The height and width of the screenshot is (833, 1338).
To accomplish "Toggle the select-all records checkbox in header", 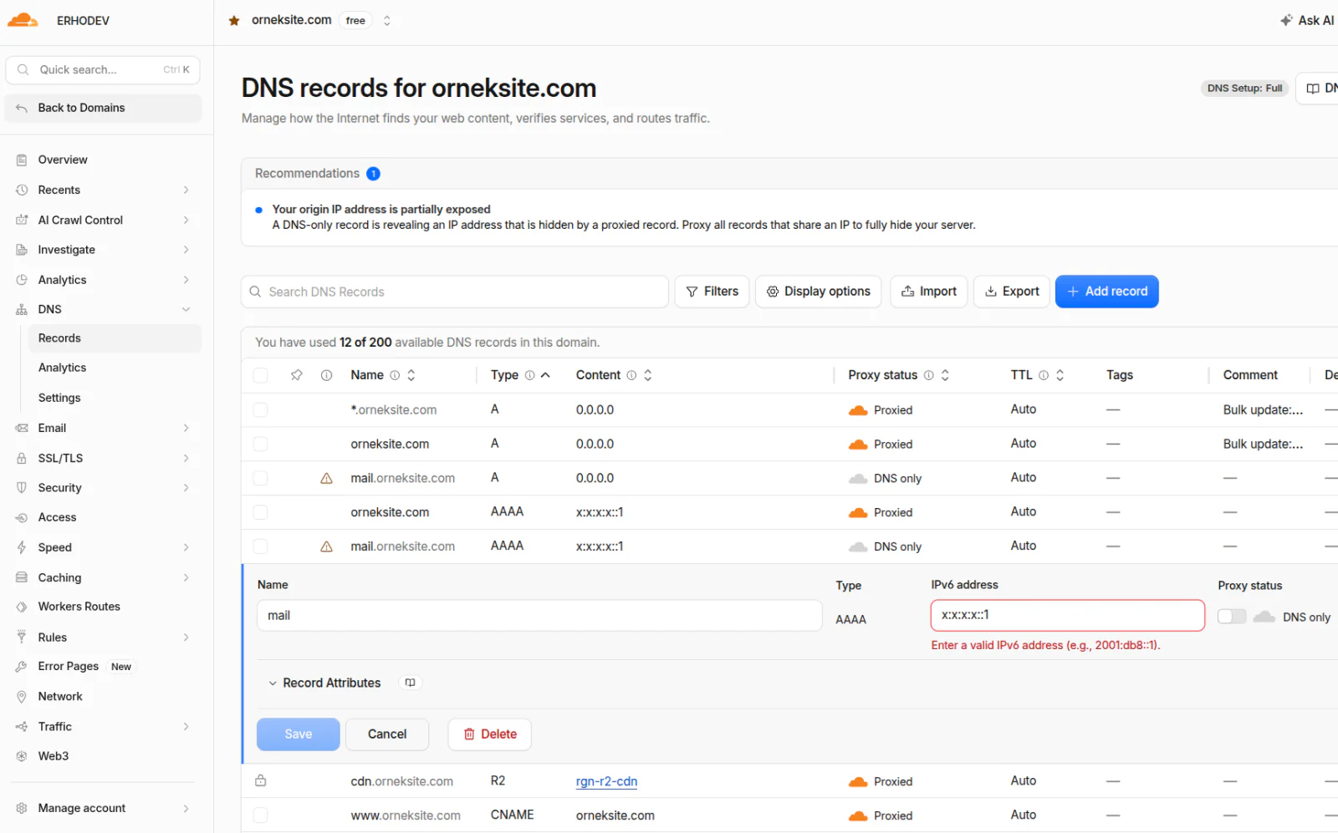I will tap(260, 375).
